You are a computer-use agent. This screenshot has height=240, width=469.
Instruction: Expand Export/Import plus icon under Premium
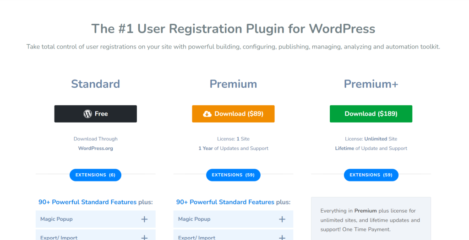point(282,237)
